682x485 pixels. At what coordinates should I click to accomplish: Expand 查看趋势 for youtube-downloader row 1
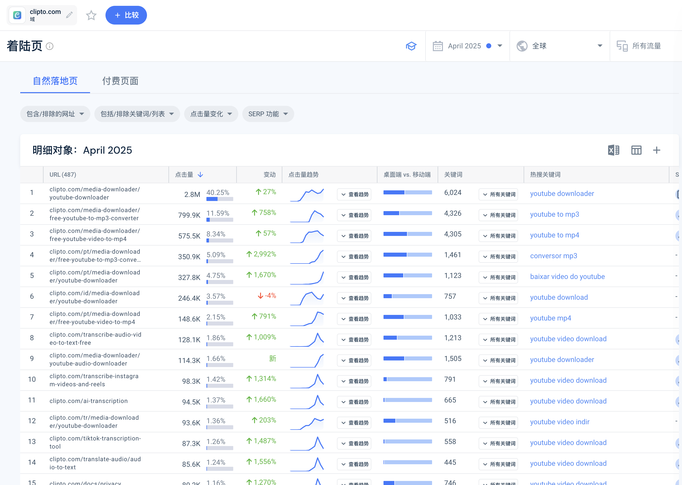click(354, 194)
